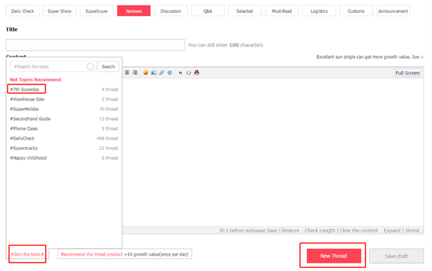Switch to the Discussion tab
The height and width of the screenshot is (271, 432).
coord(170,11)
